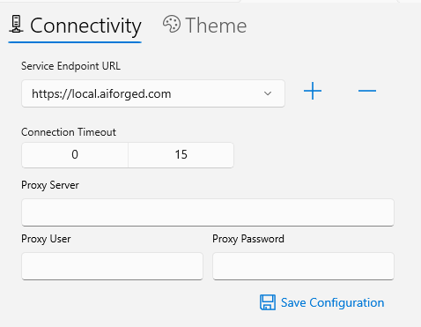Viewport: 421px width, 327px height.
Task: Click the timeout field showing 15
Action: tap(181, 155)
